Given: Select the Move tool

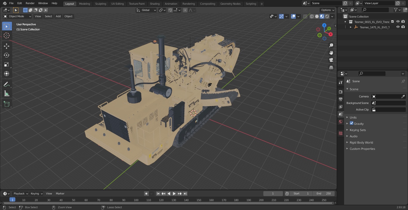Looking at the screenshot, I should pos(7,46).
